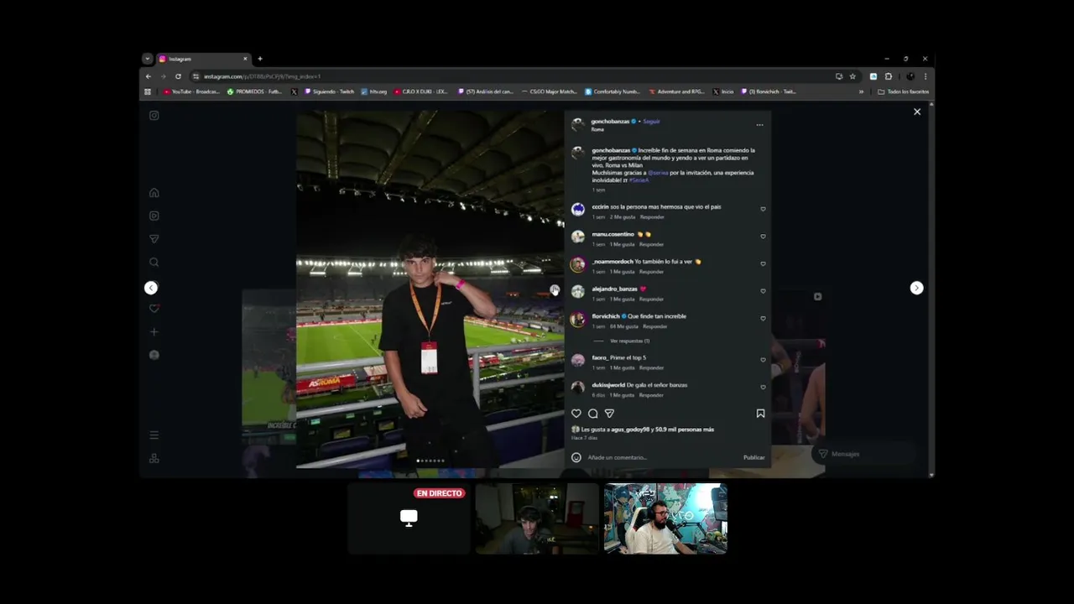Close the post overlay with the X
This screenshot has height=604, width=1074.
917,112
